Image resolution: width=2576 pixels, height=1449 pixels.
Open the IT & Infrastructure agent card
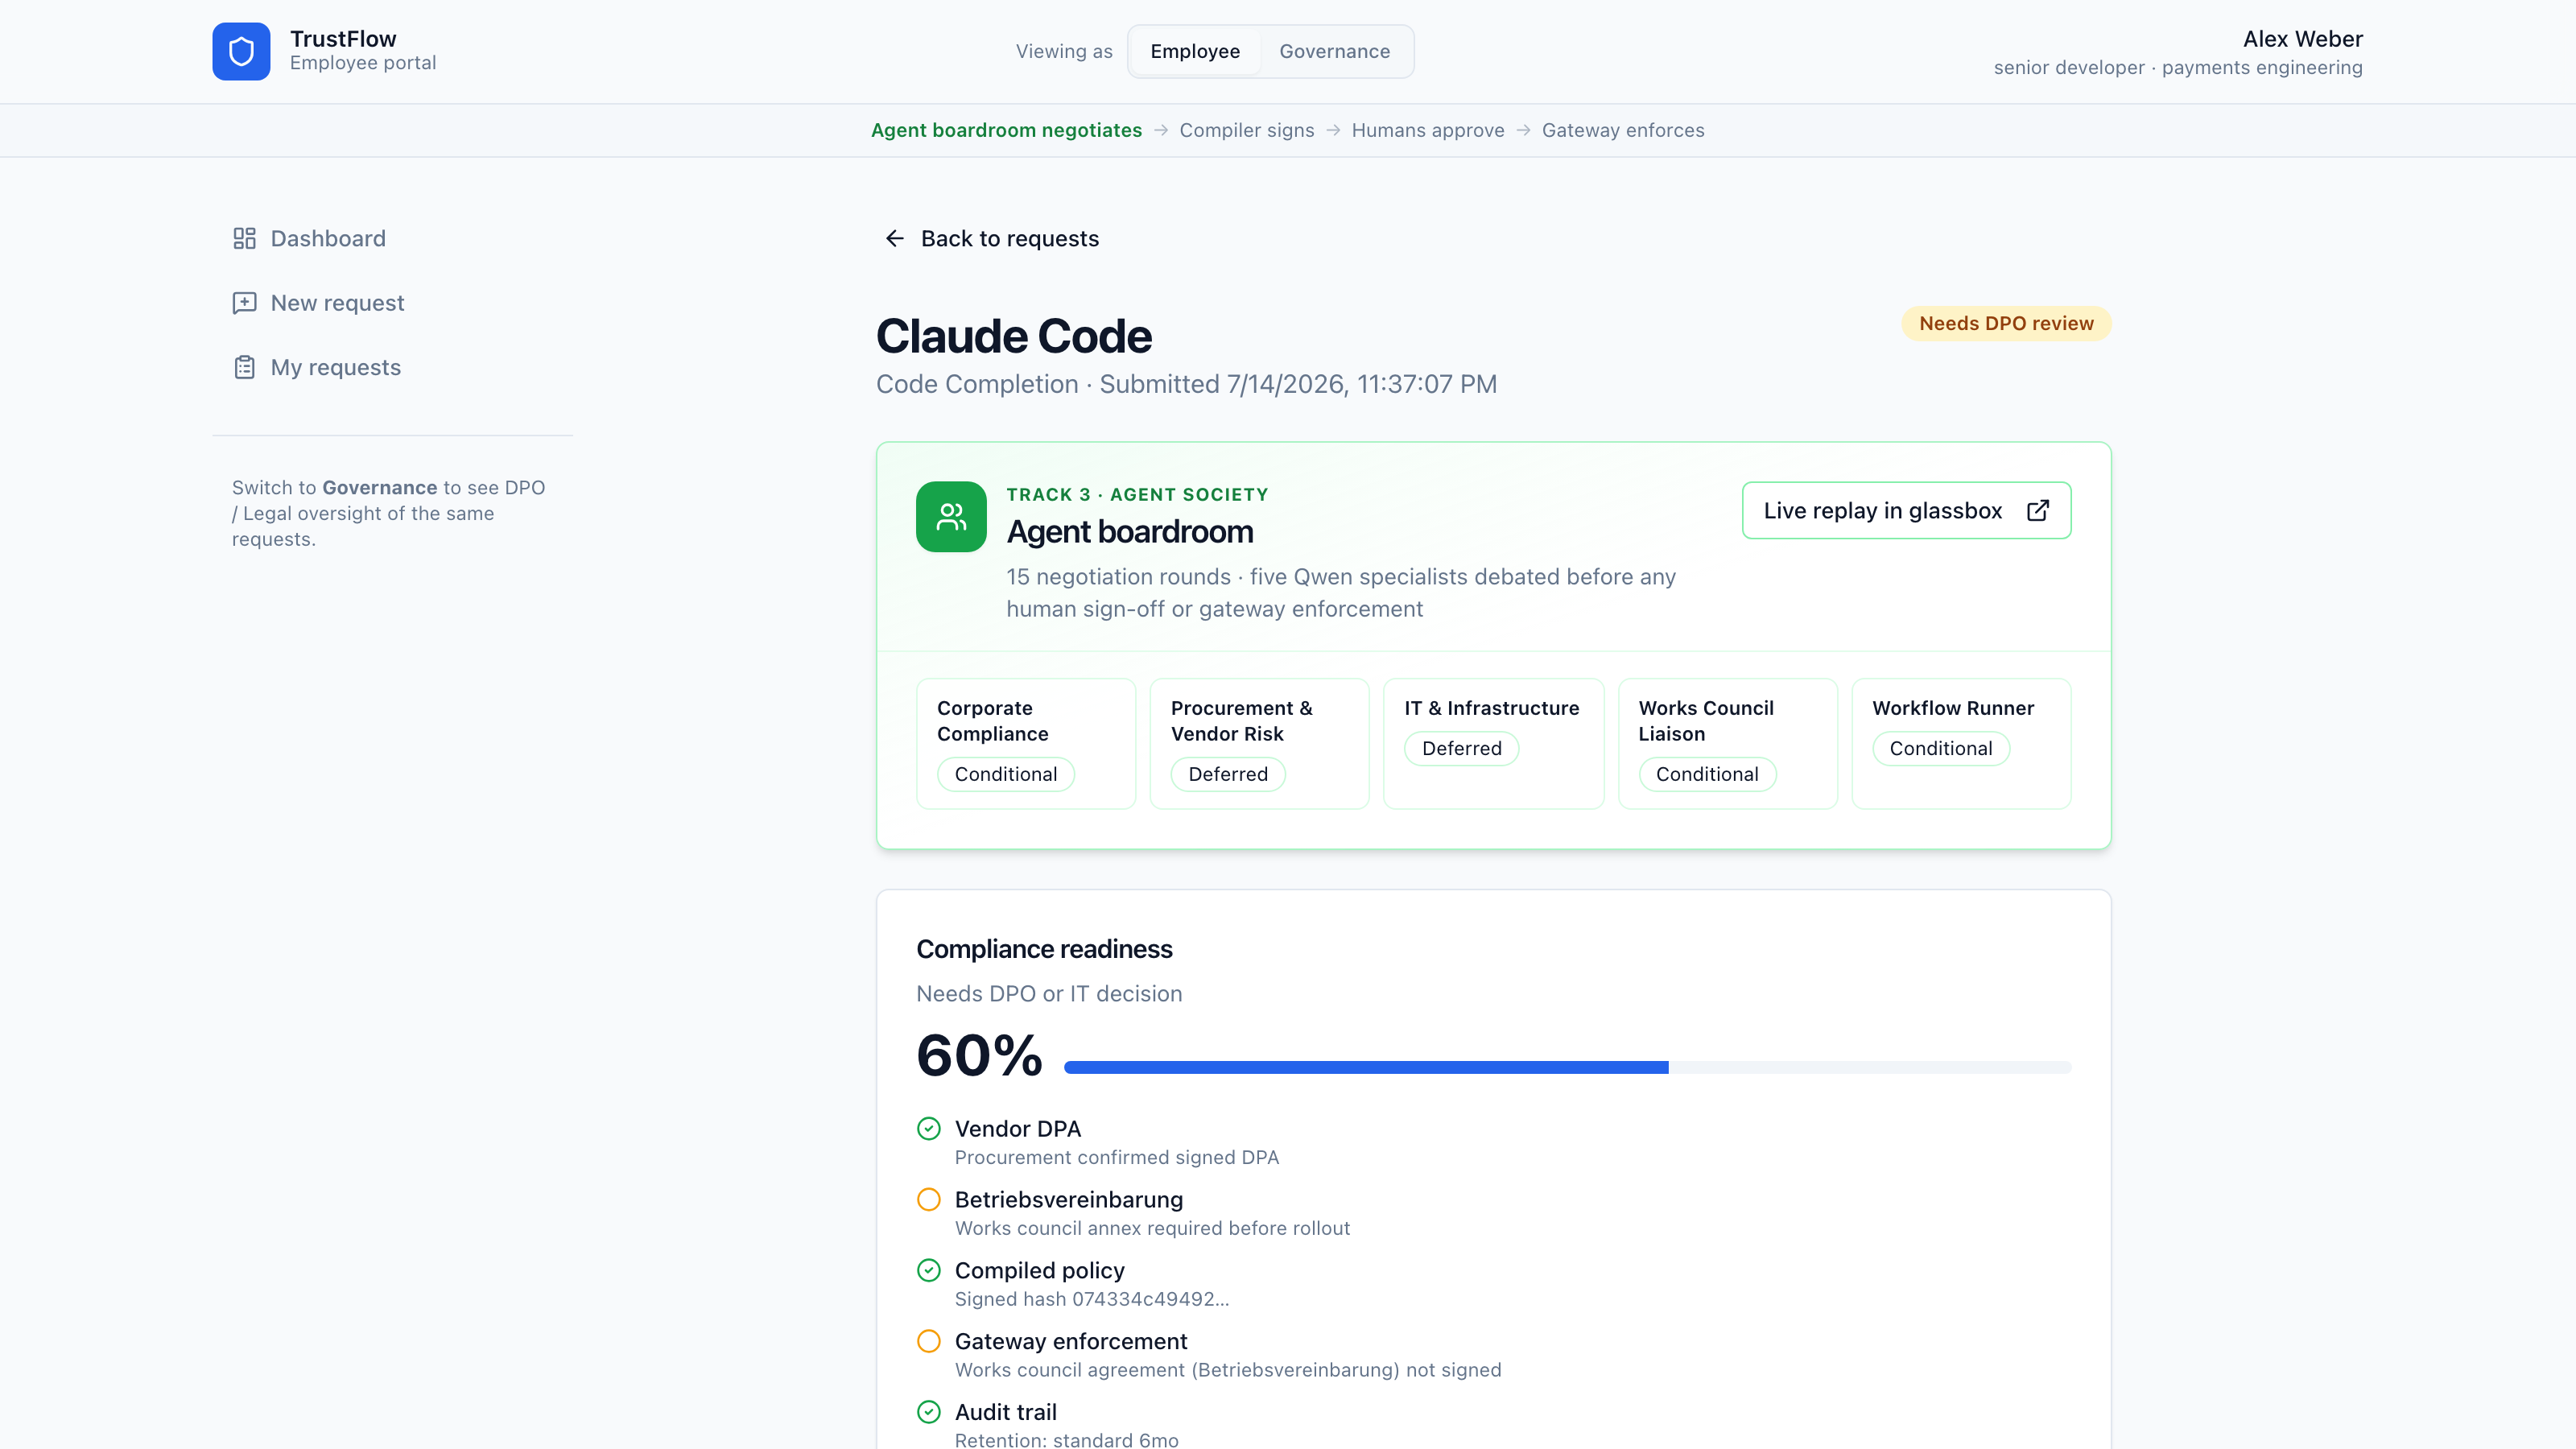[x=1493, y=743]
